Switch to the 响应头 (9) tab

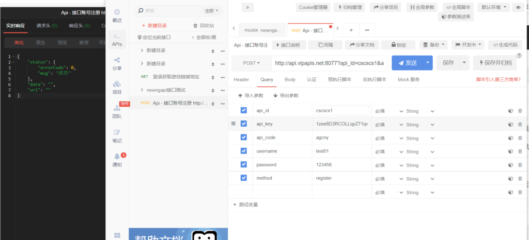pos(79,26)
